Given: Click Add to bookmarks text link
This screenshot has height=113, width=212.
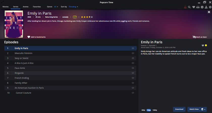Looking at the screenshot, I should click(38, 37).
